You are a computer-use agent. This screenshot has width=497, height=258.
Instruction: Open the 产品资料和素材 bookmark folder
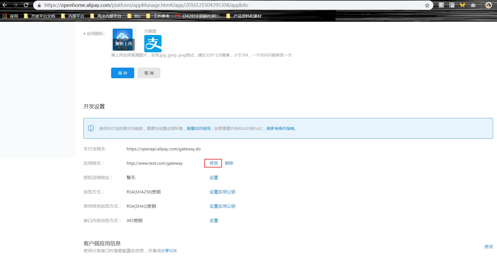click(244, 16)
